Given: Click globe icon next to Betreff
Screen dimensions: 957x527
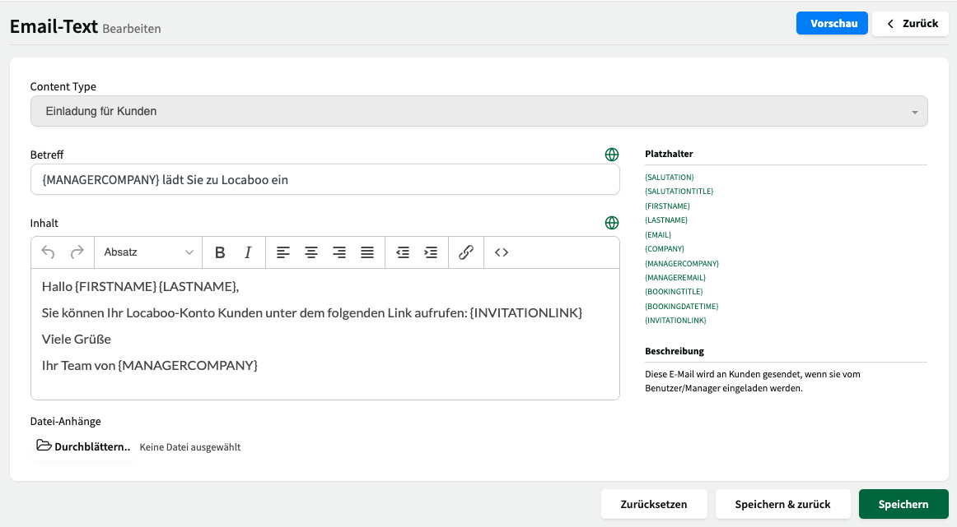Looking at the screenshot, I should click(x=612, y=155).
